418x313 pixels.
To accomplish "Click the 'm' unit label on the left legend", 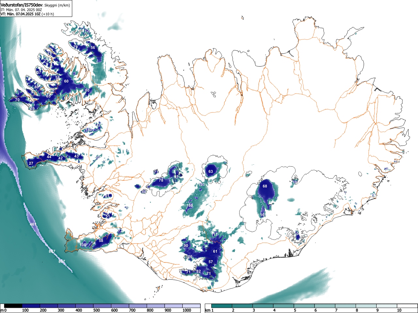I will point(2,310).
